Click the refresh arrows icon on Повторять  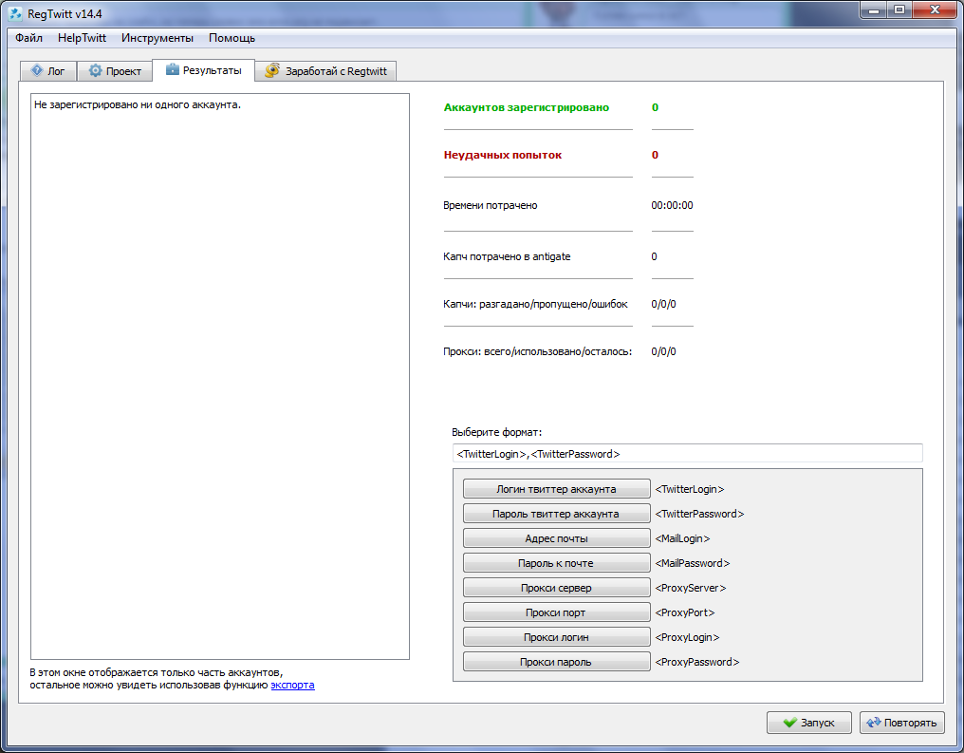(874, 723)
